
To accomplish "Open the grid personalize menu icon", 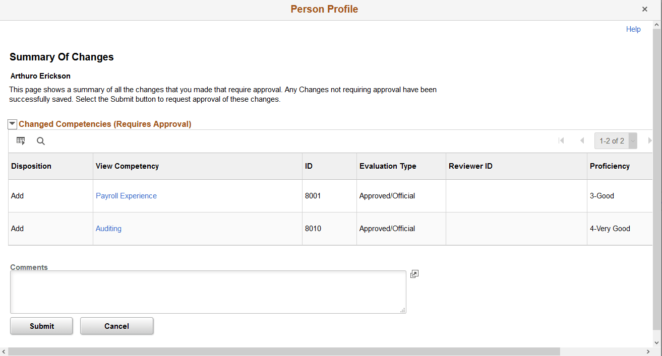I will pyautogui.click(x=21, y=141).
